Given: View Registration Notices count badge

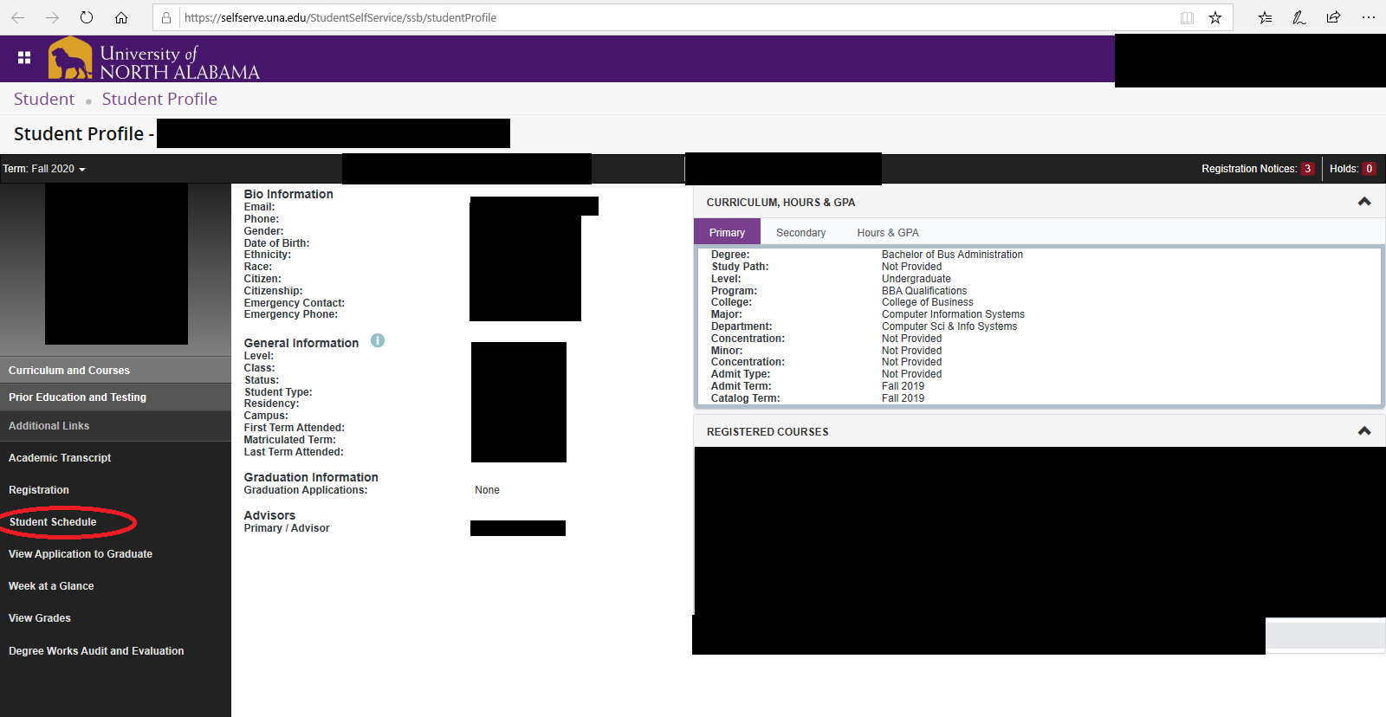Looking at the screenshot, I should (x=1307, y=169).
